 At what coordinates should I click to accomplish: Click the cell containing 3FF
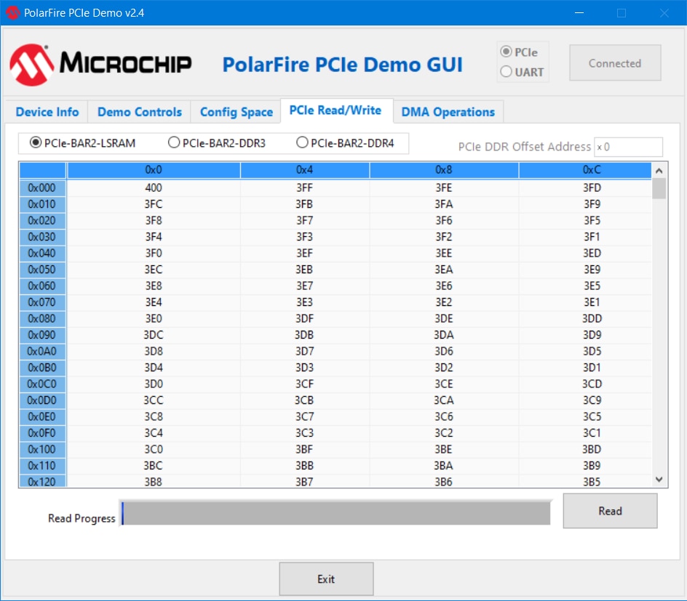point(304,187)
